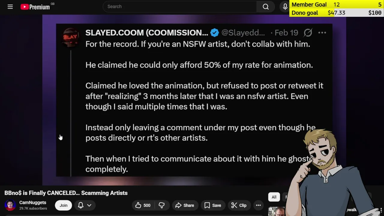Open more actions three-dot menu
Viewport: 384px width, 216px height.
[x=258, y=205]
